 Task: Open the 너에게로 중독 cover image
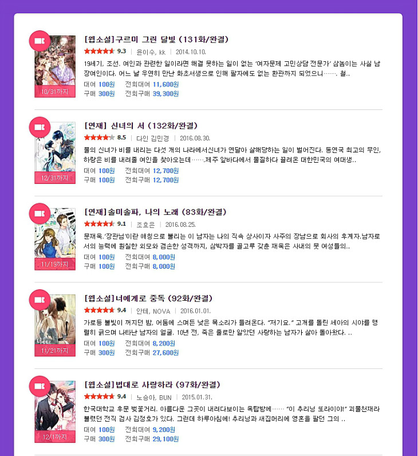pos(55,325)
